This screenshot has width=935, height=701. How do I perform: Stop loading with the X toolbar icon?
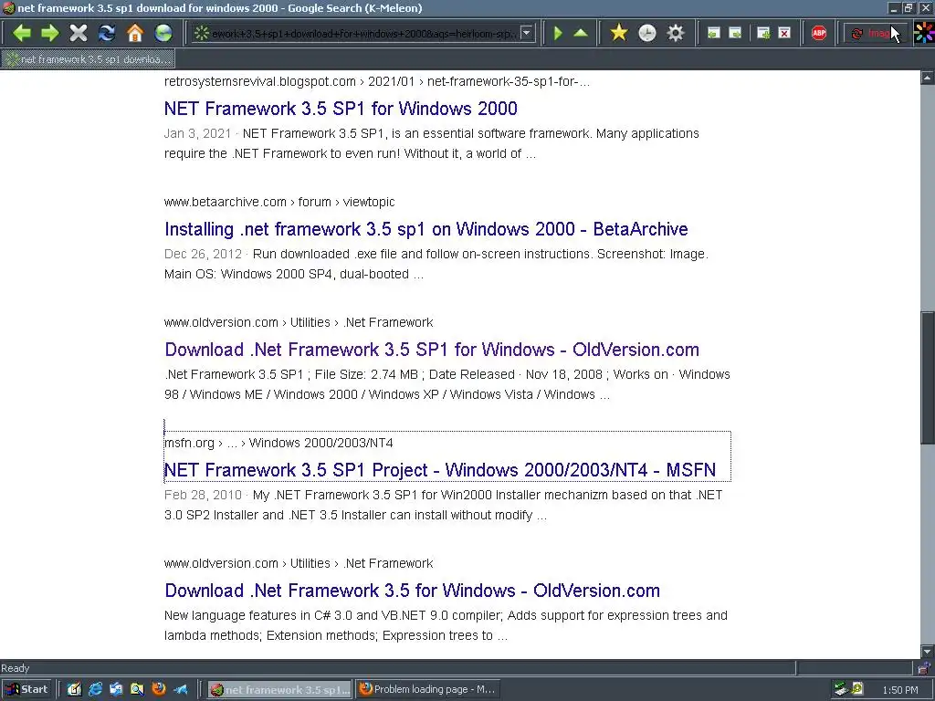tap(79, 33)
